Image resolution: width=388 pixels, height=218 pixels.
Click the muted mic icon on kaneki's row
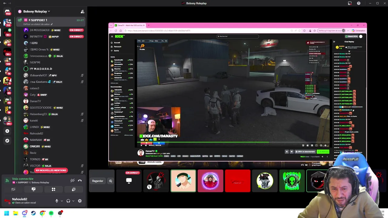coord(82,121)
